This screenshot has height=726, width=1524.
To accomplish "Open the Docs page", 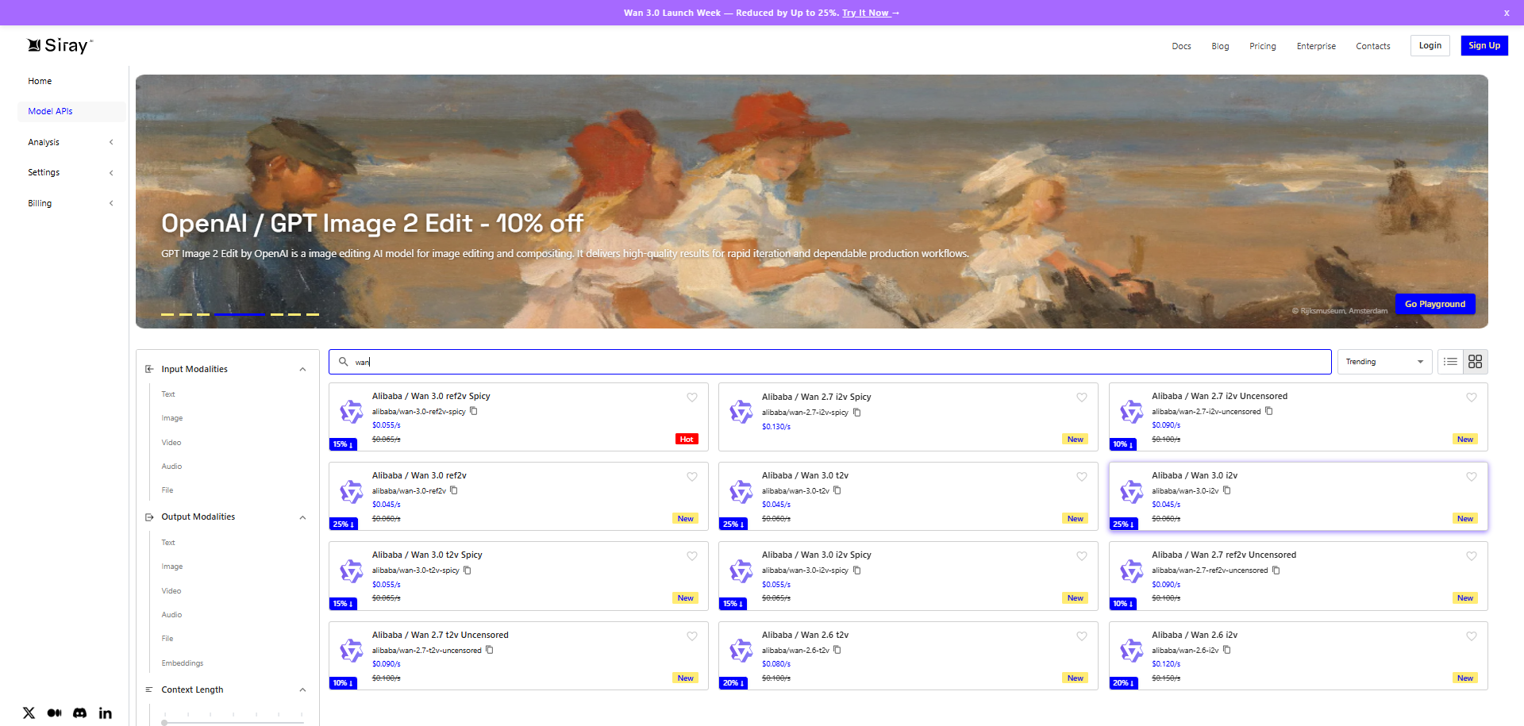I will click(1181, 46).
